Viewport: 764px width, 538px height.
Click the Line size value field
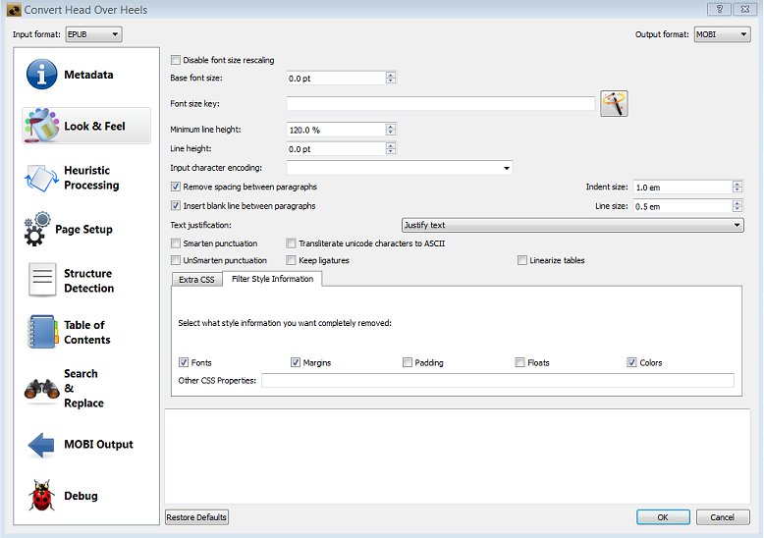pos(682,206)
